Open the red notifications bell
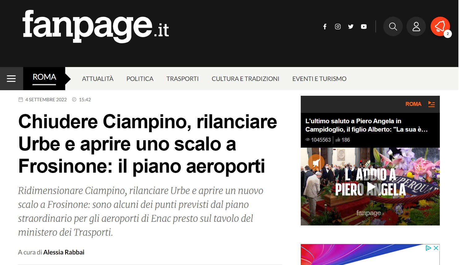Image resolution: width=459 pixels, height=265 pixels. pyautogui.click(x=440, y=27)
